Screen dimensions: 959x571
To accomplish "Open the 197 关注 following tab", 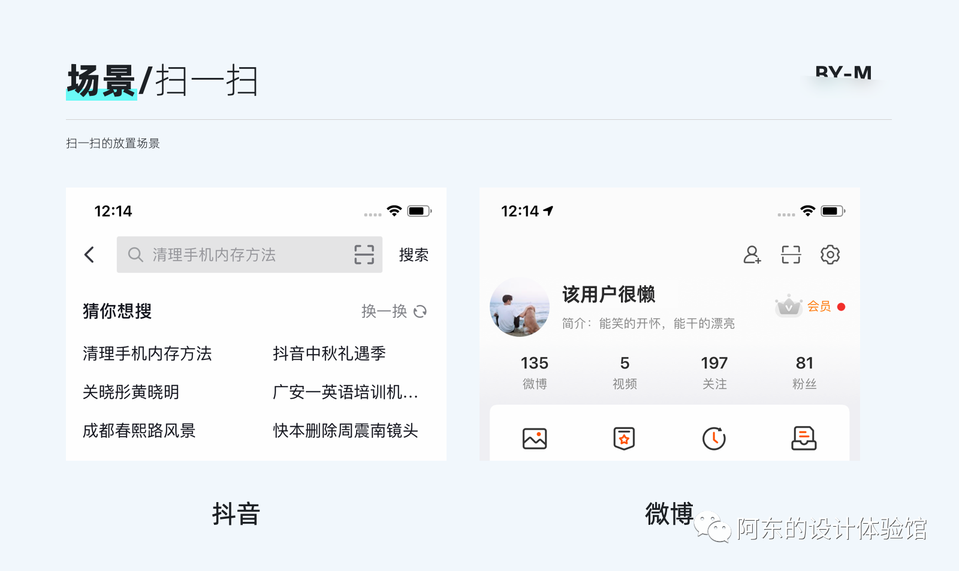I will tap(714, 372).
